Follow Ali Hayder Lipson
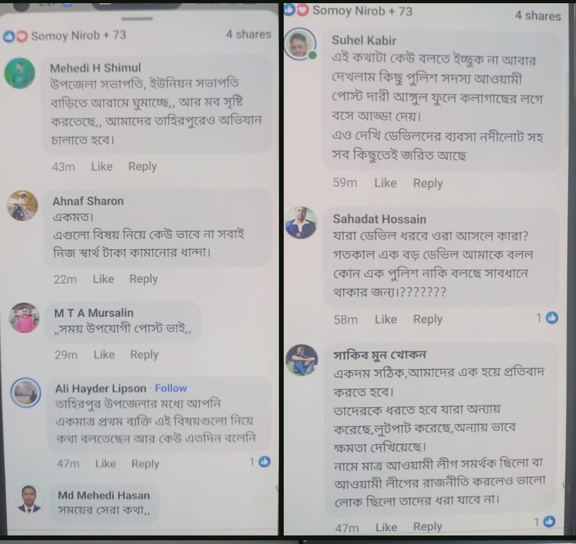Screen dimensions: 576x544 tap(171, 388)
